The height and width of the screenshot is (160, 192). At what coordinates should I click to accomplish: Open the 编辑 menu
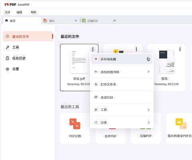coord(19,12)
